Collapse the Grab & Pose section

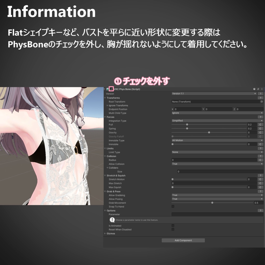click(x=105, y=191)
